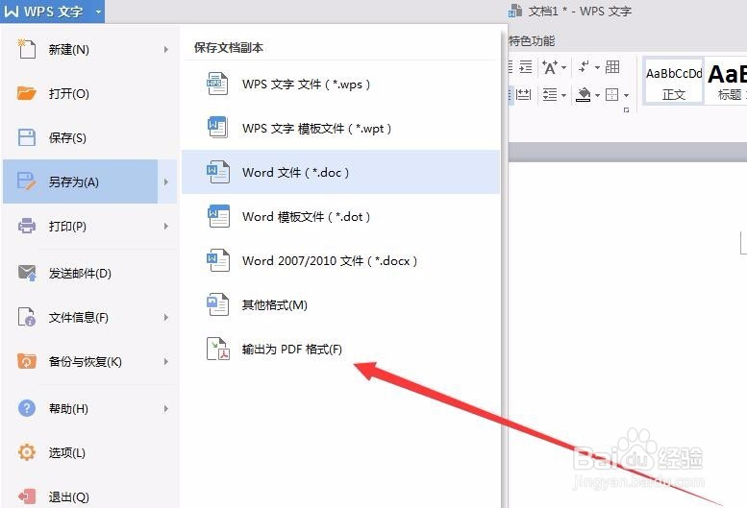Choose the 退出(Q) menu entry
The height and width of the screenshot is (508, 747).
pyautogui.click(x=89, y=496)
